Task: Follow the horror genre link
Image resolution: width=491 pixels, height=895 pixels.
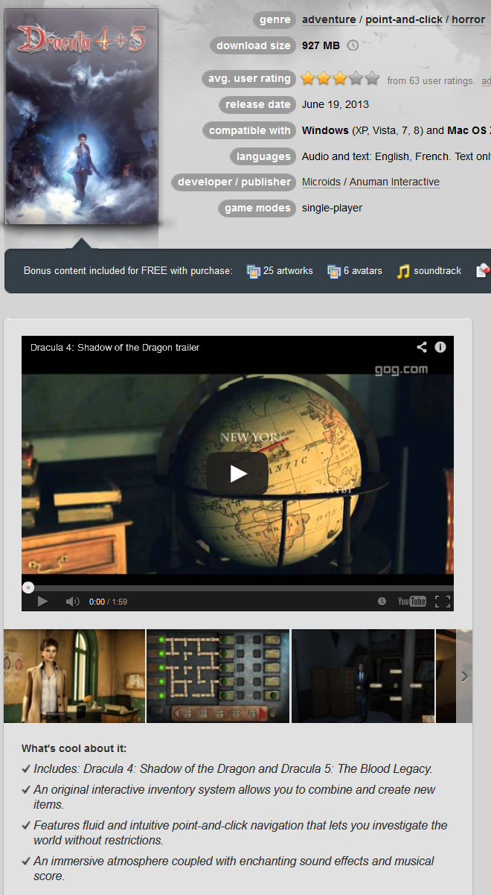Action: click(x=468, y=19)
